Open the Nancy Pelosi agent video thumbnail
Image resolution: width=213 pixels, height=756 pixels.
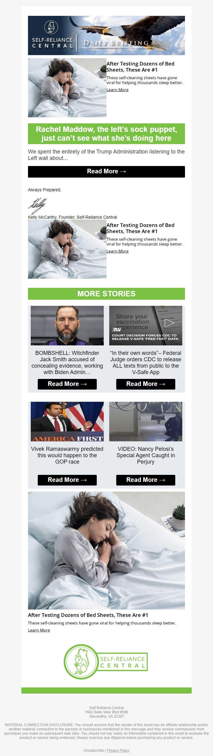tap(146, 422)
